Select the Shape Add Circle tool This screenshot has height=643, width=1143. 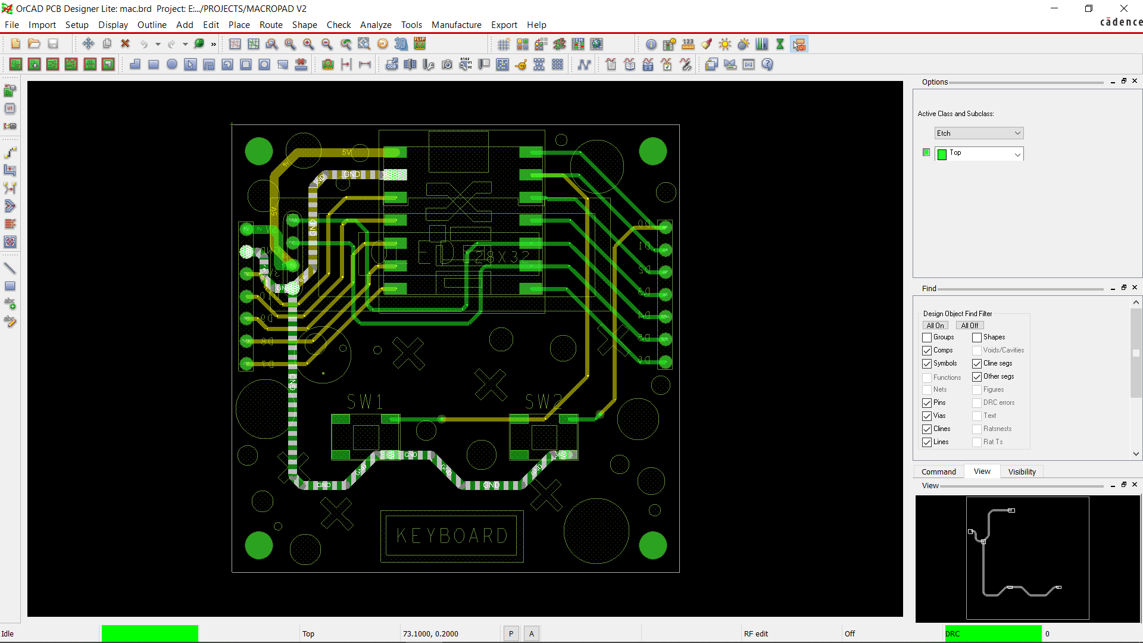point(172,64)
